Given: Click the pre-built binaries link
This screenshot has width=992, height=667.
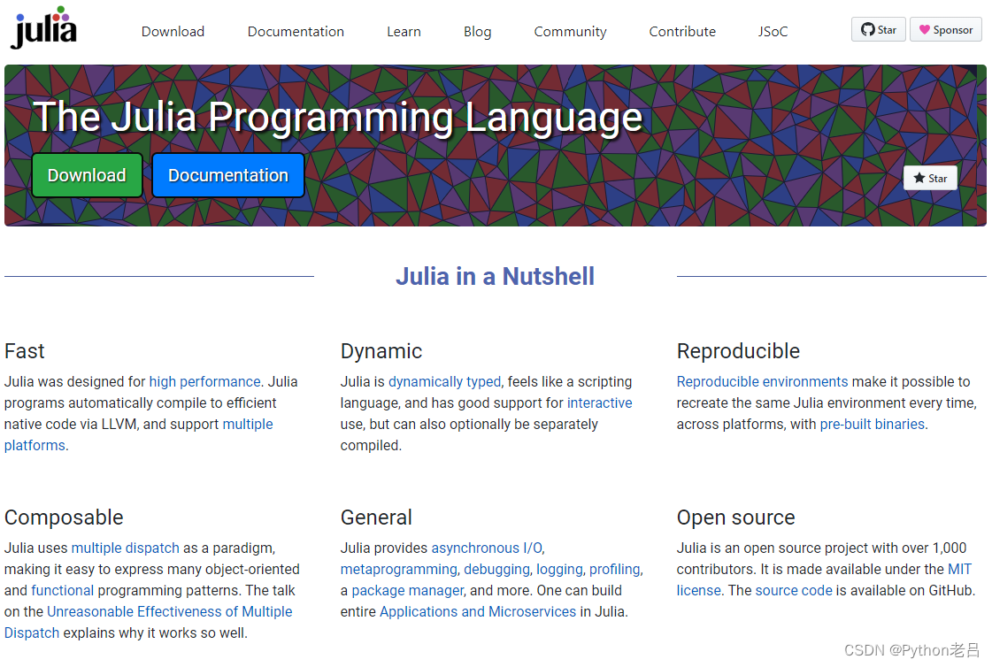Looking at the screenshot, I should (x=872, y=424).
